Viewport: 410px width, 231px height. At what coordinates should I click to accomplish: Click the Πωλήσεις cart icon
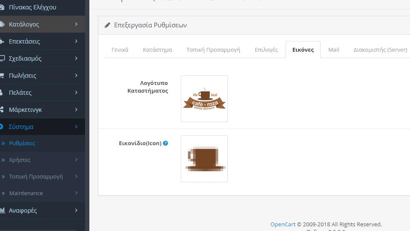coord(2,76)
